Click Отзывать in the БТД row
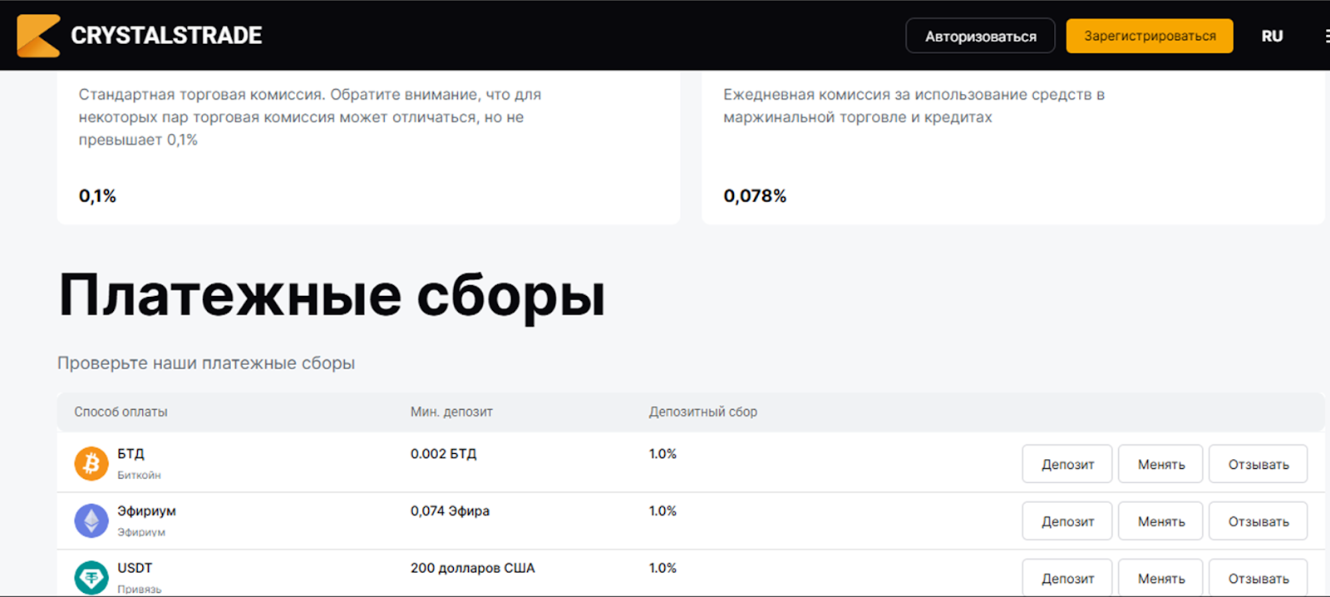Viewport: 1330px width, 597px height. [1258, 464]
